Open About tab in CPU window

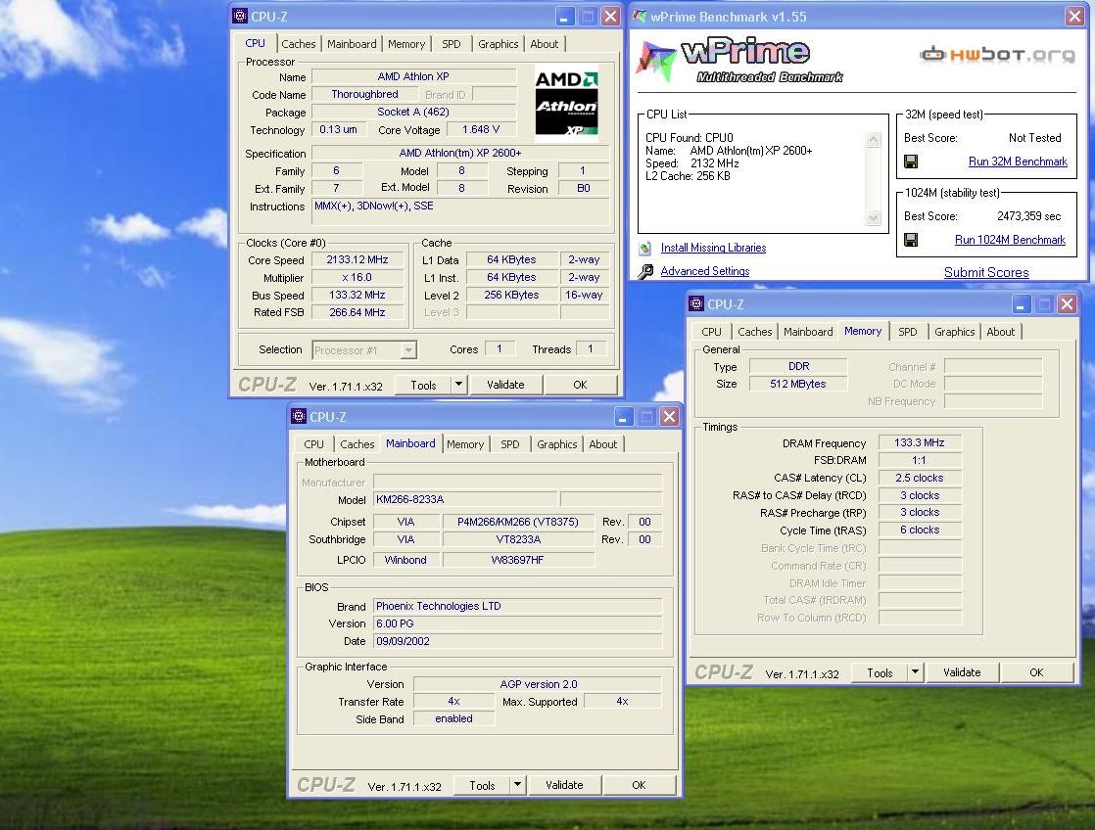click(544, 44)
